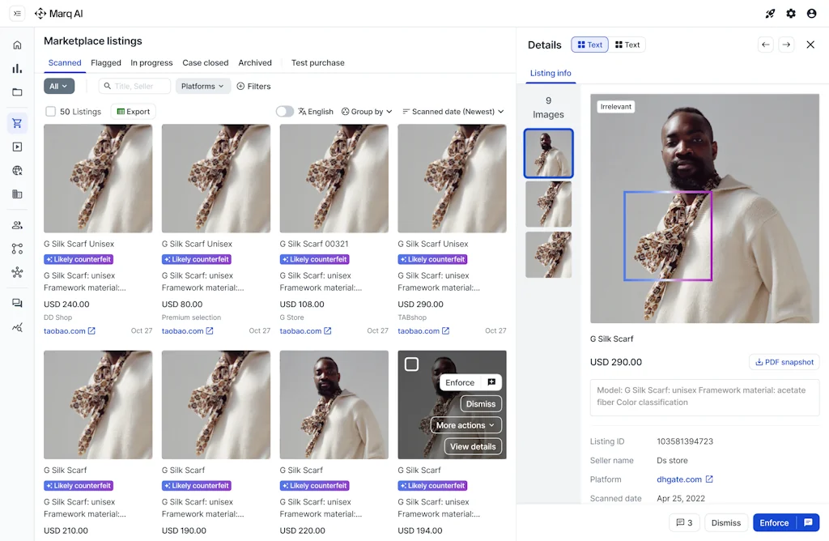Image resolution: width=829 pixels, height=541 pixels.
Task: Open the user account profile icon
Action: 811,14
